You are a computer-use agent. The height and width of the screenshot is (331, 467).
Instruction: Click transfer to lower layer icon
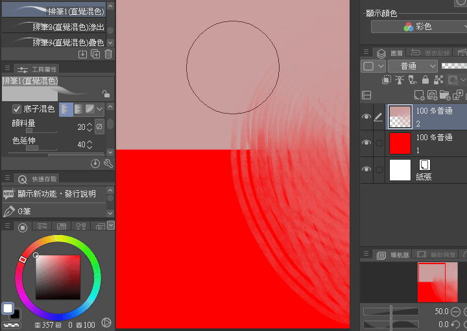click(457, 95)
